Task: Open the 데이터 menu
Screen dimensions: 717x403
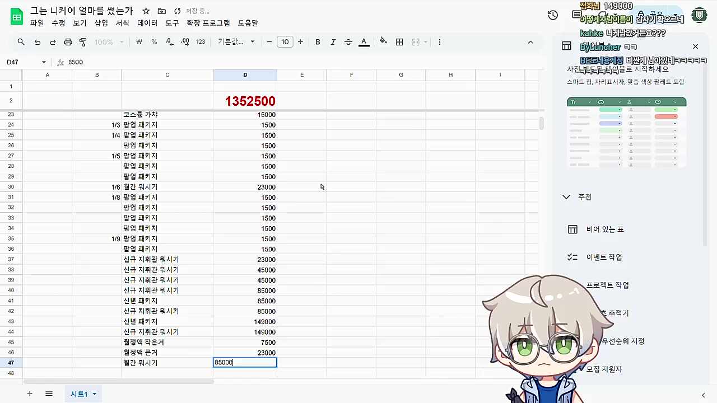Action: coord(147,23)
